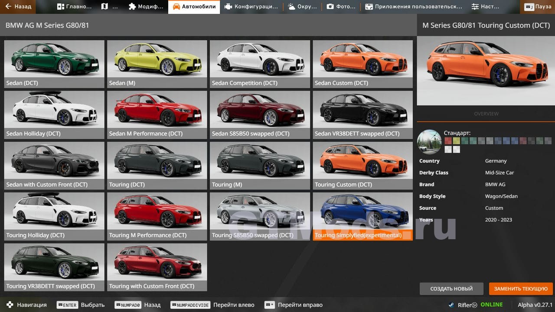This screenshot has height=312, width=555.
Task: Click the 2020 - 2023 years value
Action: [x=499, y=220]
